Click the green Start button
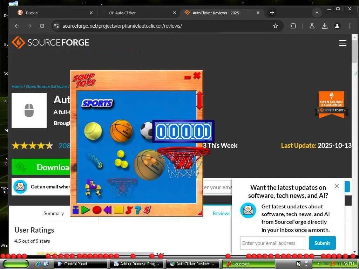 pyautogui.click(x=15, y=264)
